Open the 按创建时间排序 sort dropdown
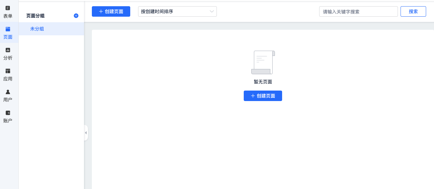Image resolution: width=434 pixels, height=189 pixels. [x=177, y=11]
